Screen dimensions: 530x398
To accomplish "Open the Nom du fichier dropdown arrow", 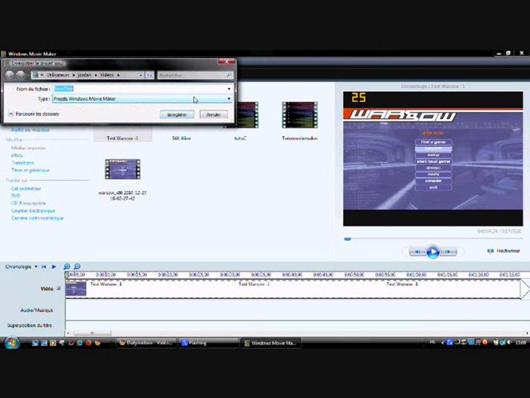I will pos(229,89).
